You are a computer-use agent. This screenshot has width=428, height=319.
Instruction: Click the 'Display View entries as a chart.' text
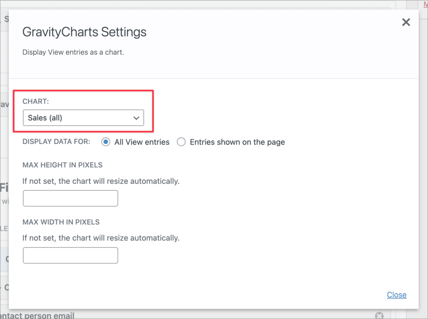click(73, 52)
